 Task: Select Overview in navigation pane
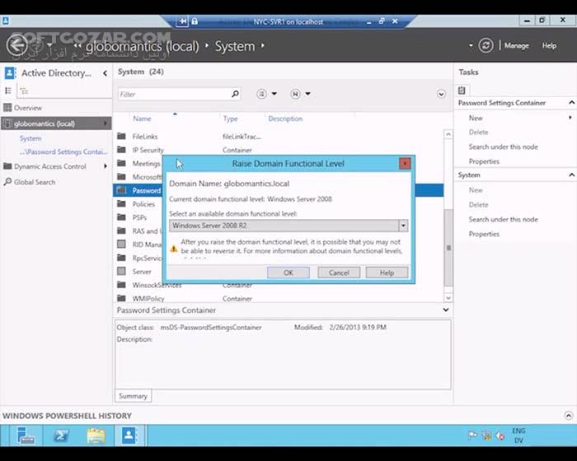(27, 108)
